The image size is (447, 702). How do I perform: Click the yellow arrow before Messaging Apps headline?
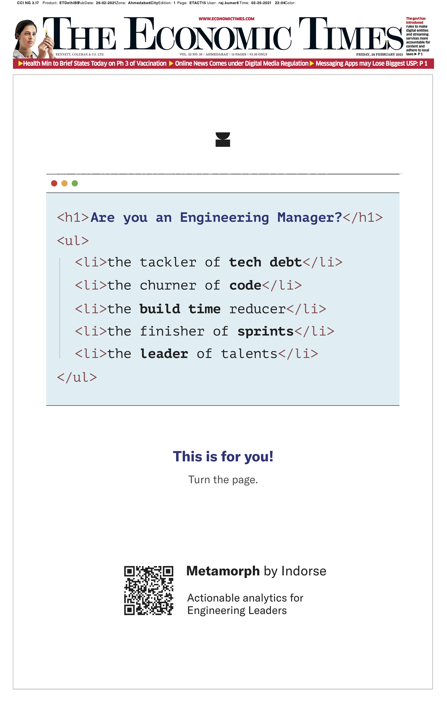pyautogui.click(x=312, y=64)
